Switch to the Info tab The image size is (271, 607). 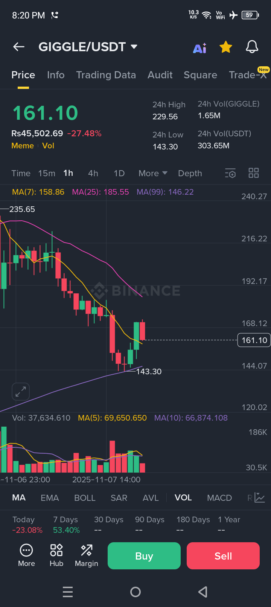click(x=56, y=75)
